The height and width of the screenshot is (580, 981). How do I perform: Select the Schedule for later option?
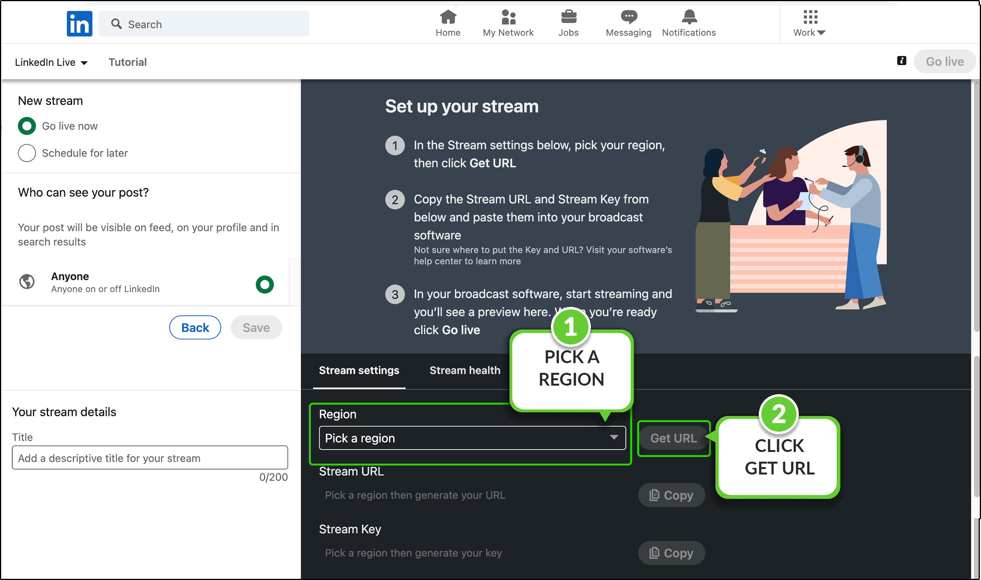(27, 153)
